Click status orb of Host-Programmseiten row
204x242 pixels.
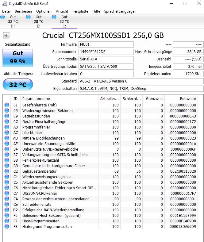pos(7,221)
